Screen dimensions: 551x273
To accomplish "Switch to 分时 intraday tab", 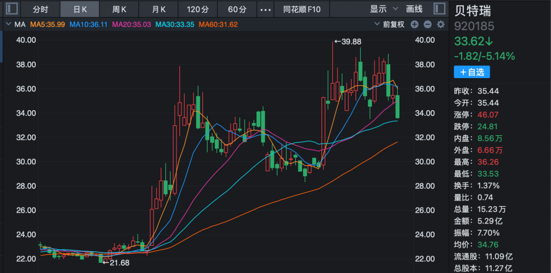I will [x=40, y=9].
